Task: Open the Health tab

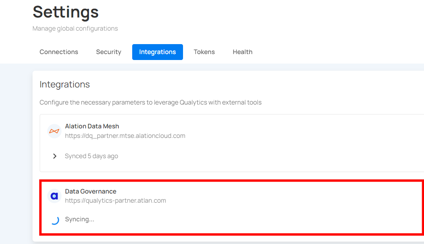Action: pyautogui.click(x=242, y=52)
